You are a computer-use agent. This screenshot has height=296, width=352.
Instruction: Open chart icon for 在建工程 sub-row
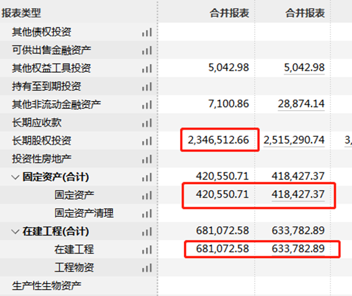(x=147, y=250)
